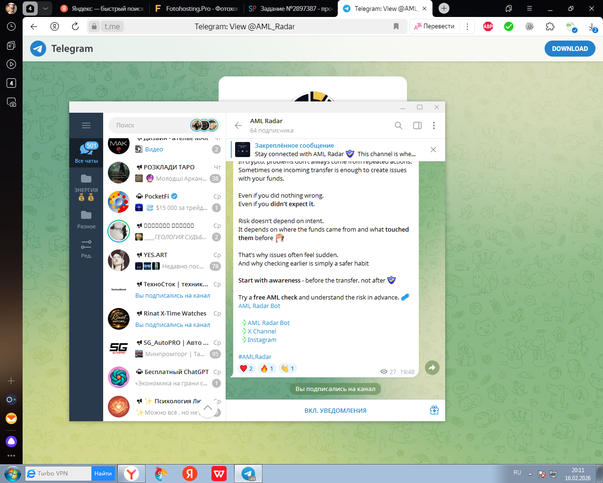Open the browser extensions puzzle icon

[x=550, y=26]
